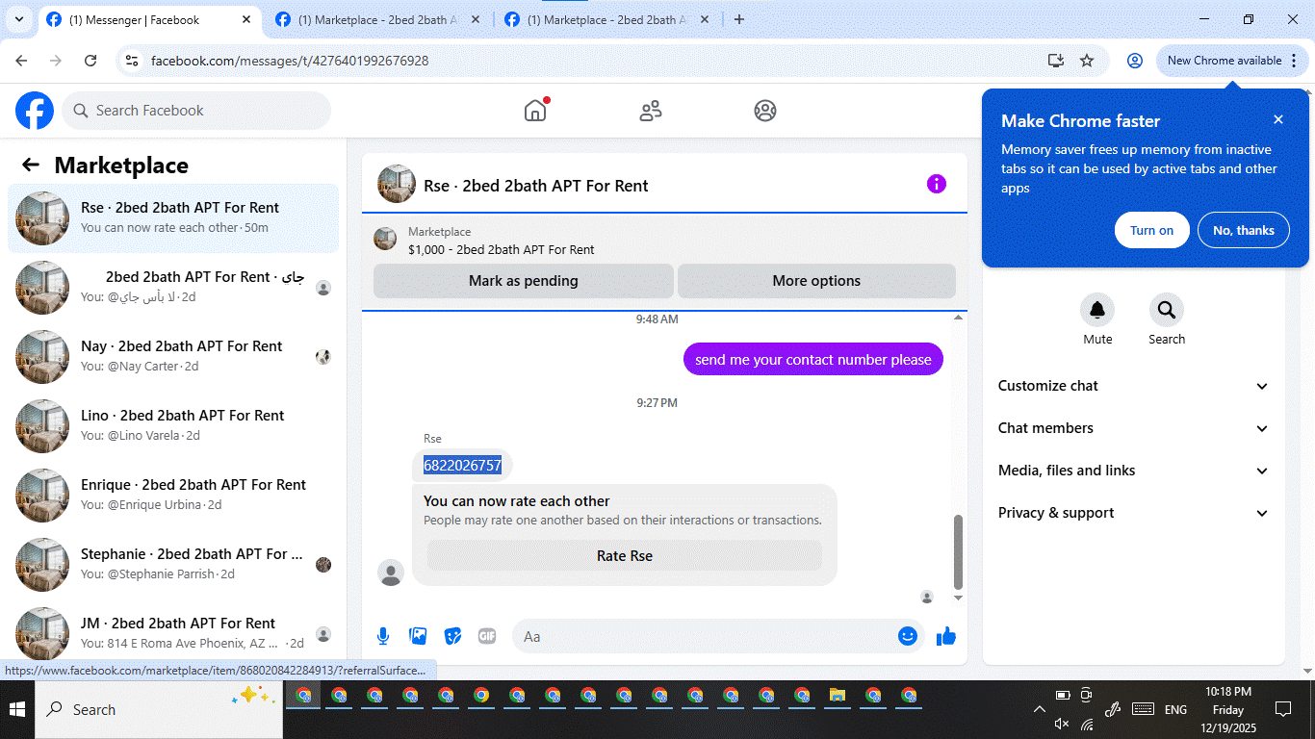Click message send me your contact number
1315x739 pixels.
[813, 360]
